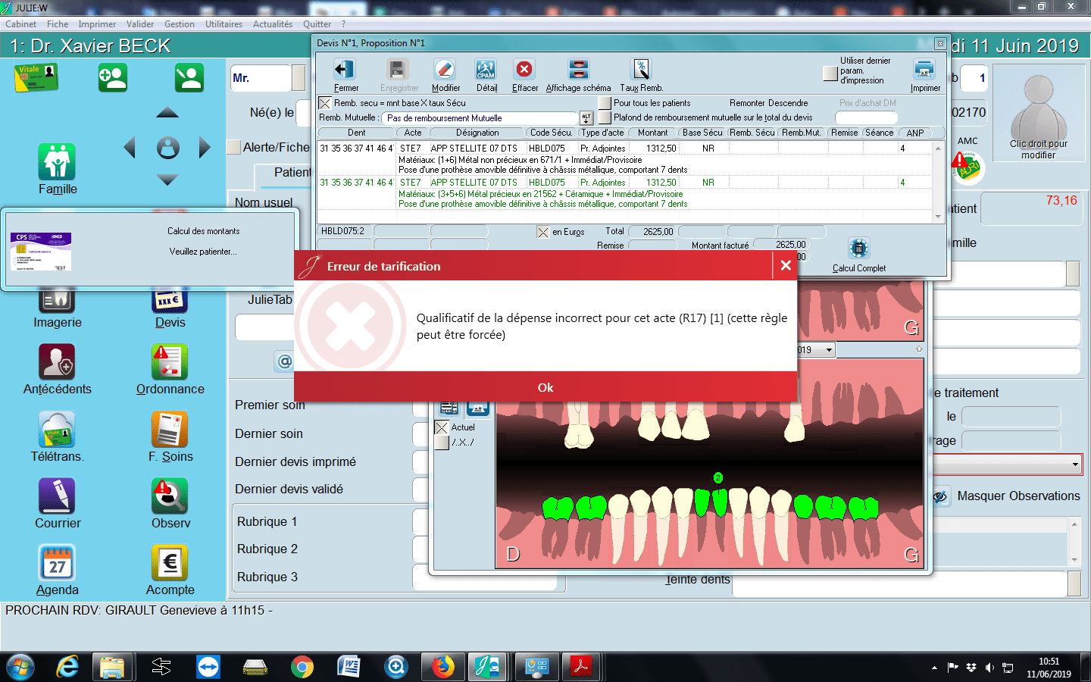The image size is (1091, 682).
Task: Click the Imprimer printer icon
Action: 924,70
